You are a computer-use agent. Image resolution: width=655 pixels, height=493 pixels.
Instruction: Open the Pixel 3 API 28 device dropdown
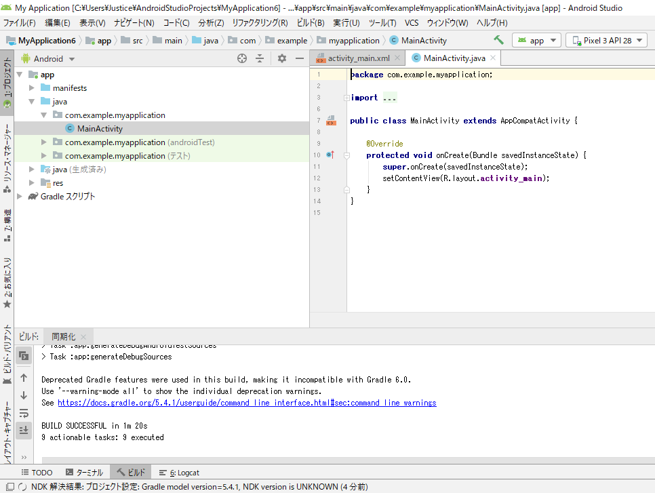click(x=607, y=41)
